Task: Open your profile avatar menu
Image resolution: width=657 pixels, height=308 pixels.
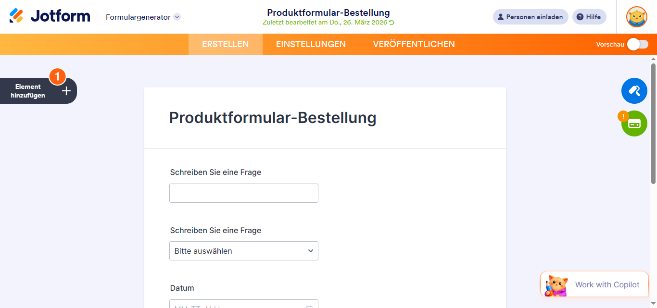Action: click(636, 17)
